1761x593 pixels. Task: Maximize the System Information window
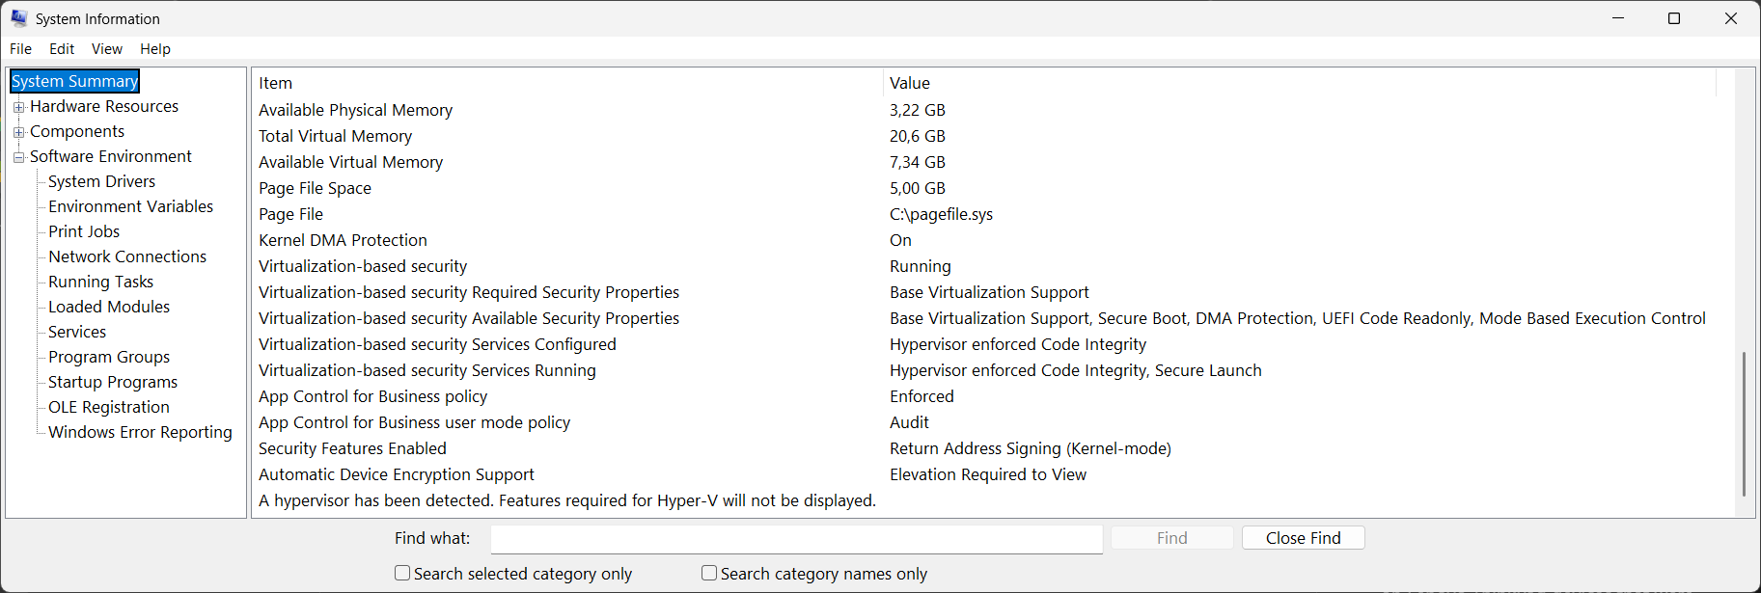click(1674, 18)
